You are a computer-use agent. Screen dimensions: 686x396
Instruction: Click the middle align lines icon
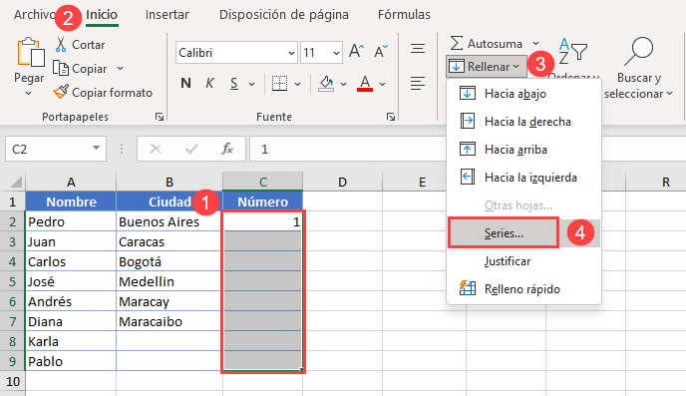click(x=418, y=48)
